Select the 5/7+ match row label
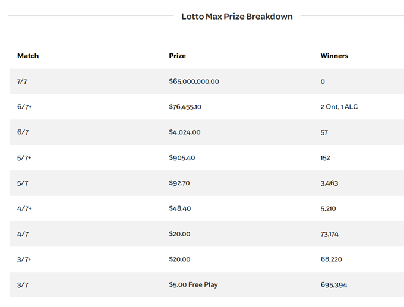 pyautogui.click(x=24, y=158)
